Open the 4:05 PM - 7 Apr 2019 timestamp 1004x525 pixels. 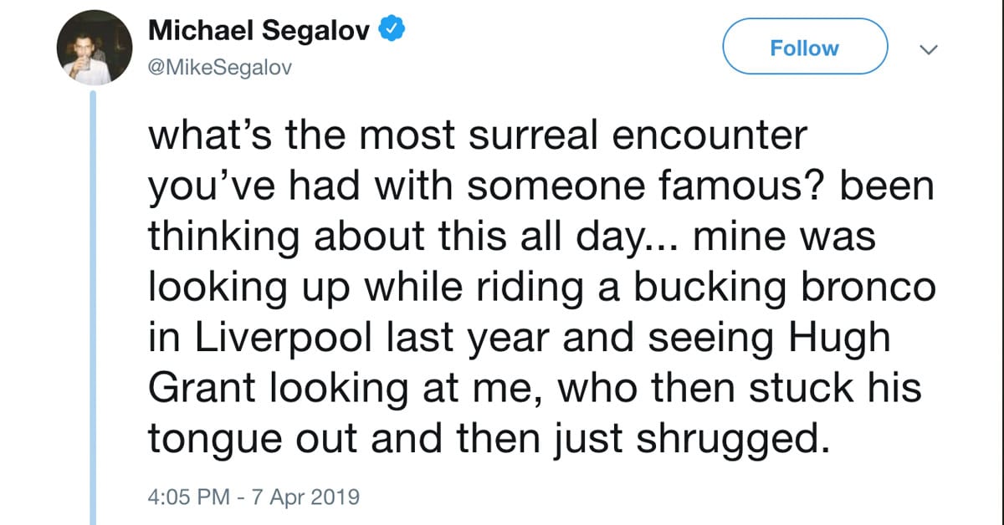click(254, 497)
